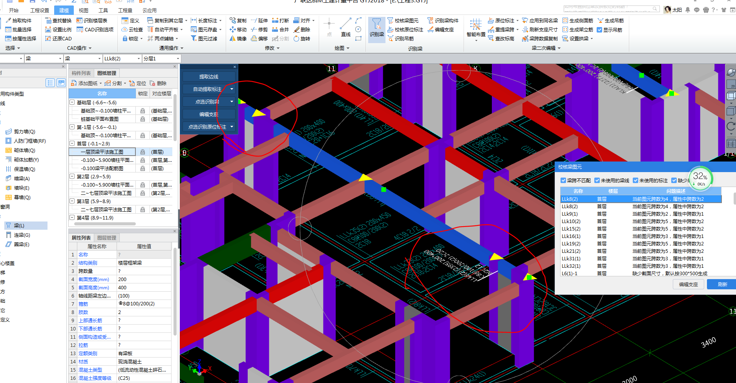Choose the 修剪 trim tool
Viewport: 736px width, 383px height.
[x=259, y=29]
